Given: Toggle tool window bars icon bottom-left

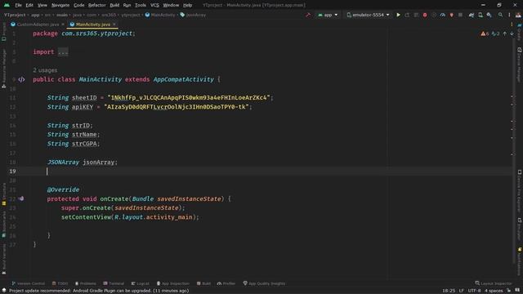Looking at the screenshot, I should tap(3, 291).
